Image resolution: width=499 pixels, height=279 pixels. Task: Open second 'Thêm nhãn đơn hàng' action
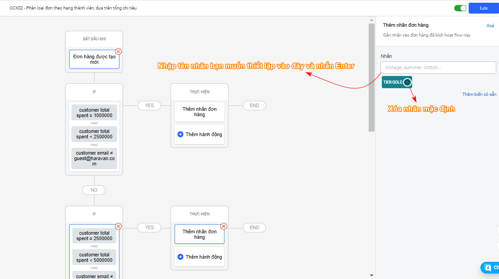200,234
